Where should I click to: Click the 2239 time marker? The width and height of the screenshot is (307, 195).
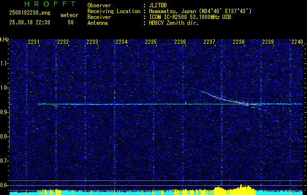click(x=268, y=42)
